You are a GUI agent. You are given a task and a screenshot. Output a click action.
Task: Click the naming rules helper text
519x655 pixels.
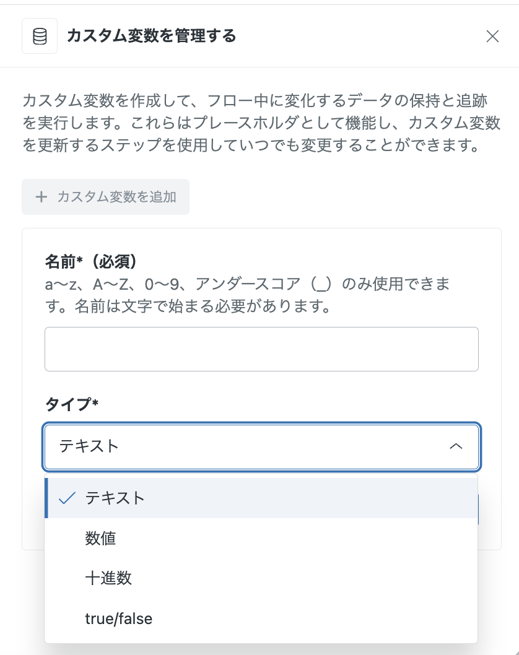click(x=247, y=295)
